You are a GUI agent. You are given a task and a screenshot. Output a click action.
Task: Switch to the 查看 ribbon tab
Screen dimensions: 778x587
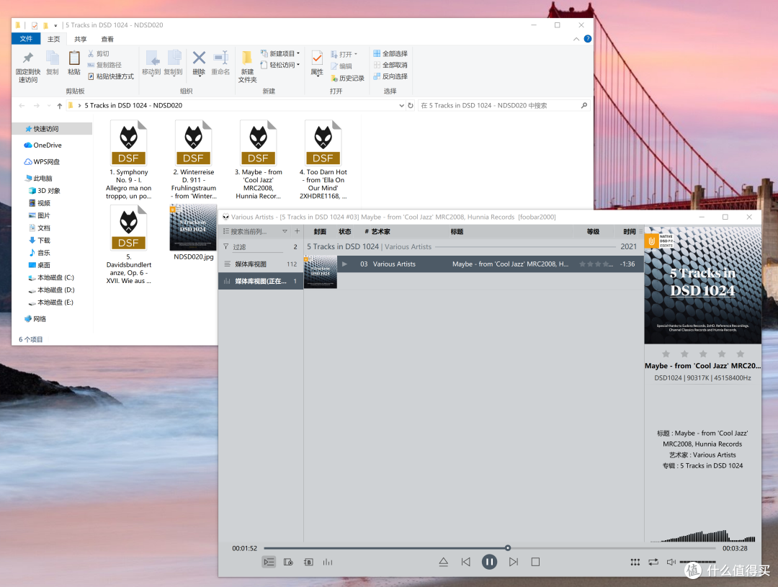pos(107,39)
